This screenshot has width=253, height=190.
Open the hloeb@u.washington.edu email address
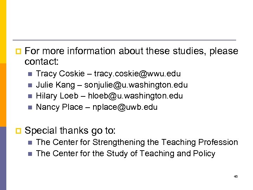[135, 96]
